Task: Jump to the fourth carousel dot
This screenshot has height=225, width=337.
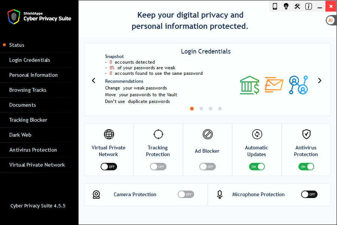Action: click(220, 109)
